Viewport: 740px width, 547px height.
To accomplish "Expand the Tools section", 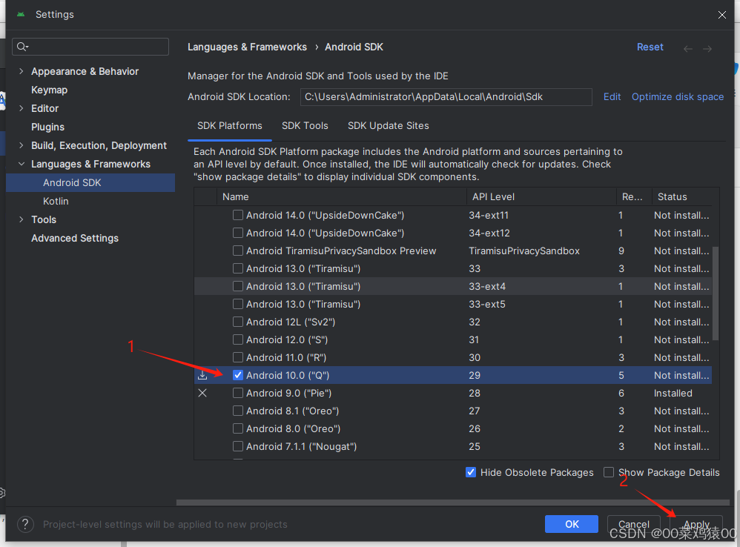I will pos(21,219).
